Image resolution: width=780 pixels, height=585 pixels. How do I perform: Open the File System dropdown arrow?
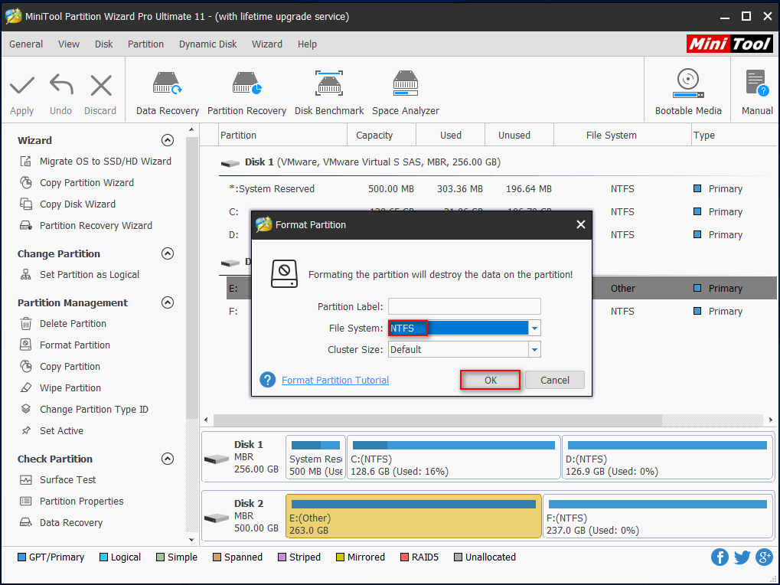534,328
